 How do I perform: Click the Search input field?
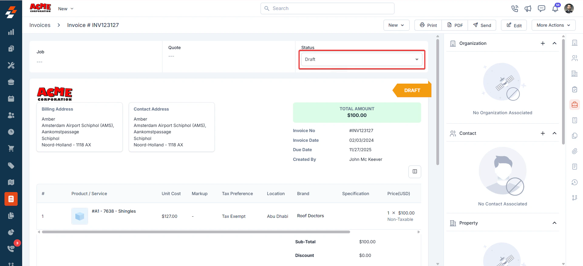tap(327, 8)
